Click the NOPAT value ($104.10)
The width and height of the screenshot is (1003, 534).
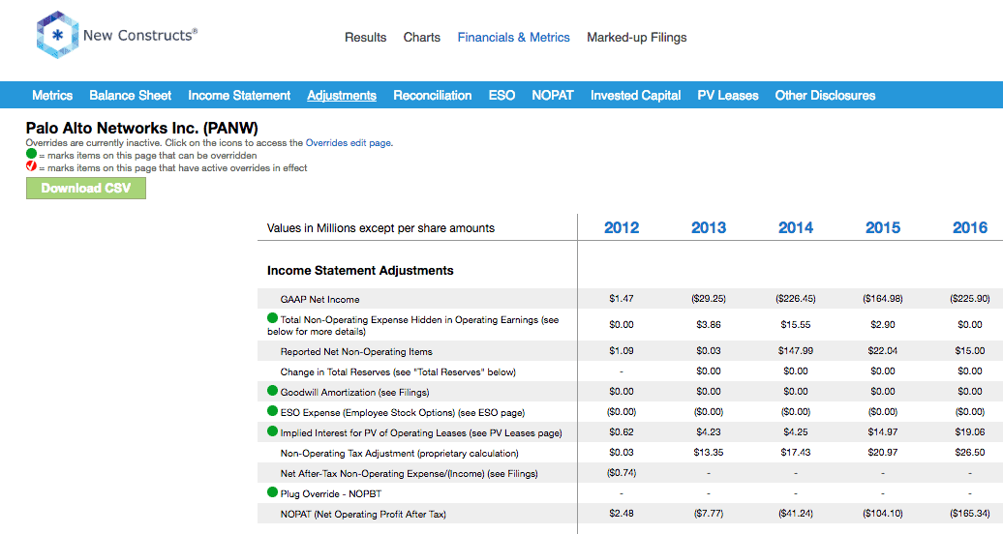pyautogui.click(x=882, y=514)
